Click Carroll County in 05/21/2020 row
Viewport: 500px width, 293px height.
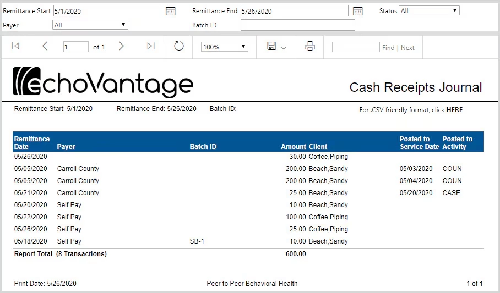coord(78,193)
